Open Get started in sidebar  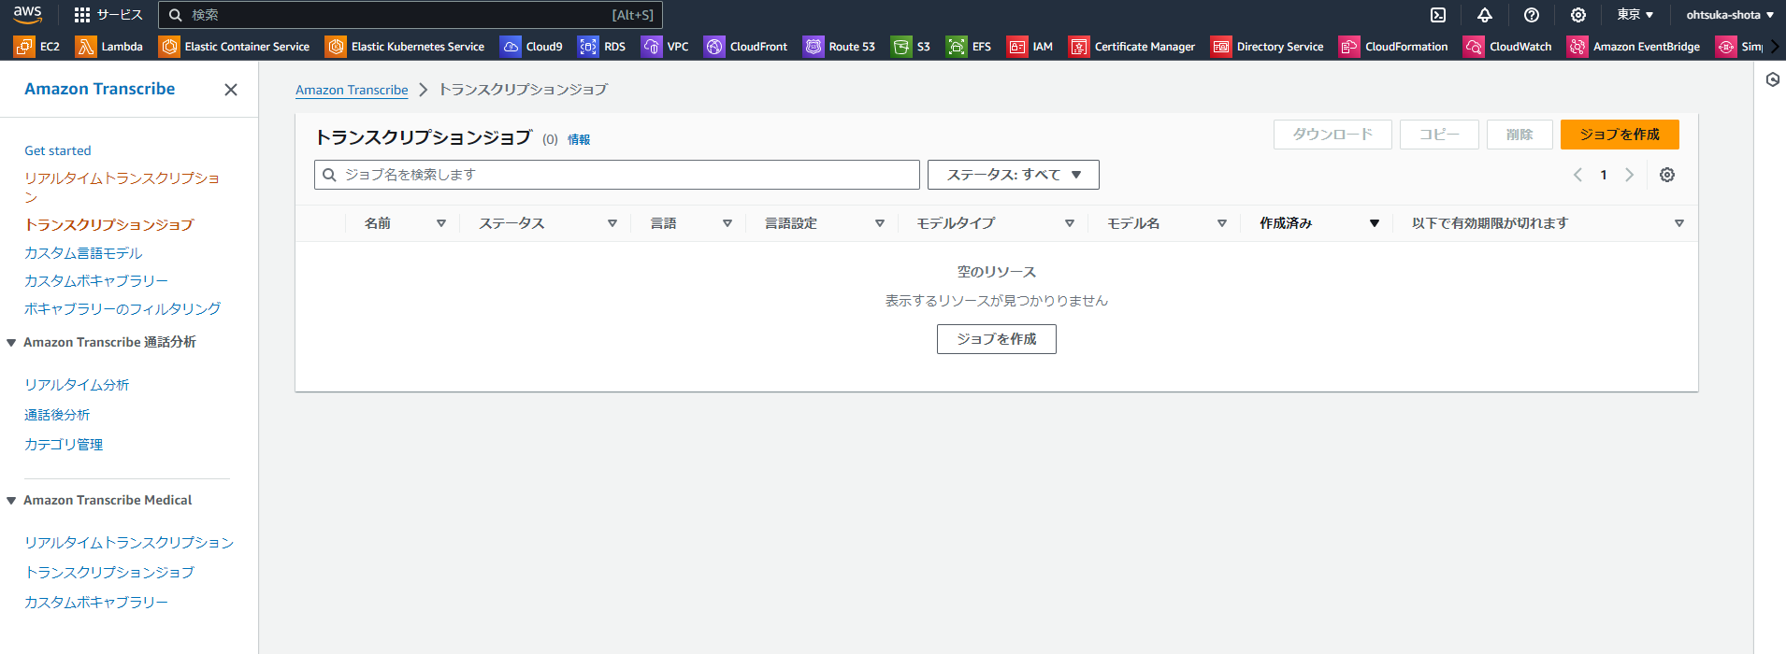58,150
